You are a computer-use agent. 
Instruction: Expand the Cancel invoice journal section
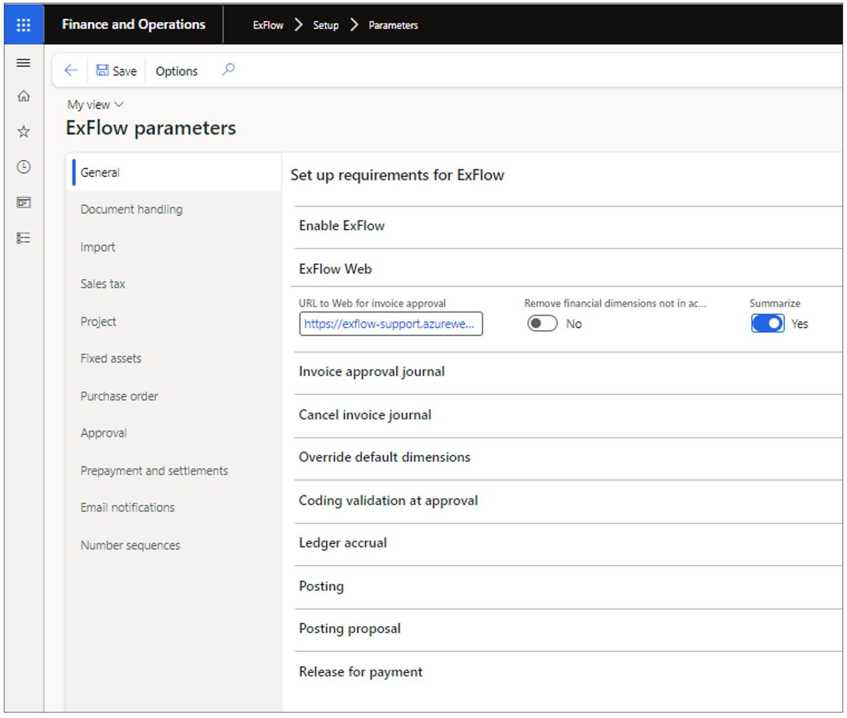[x=568, y=415]
